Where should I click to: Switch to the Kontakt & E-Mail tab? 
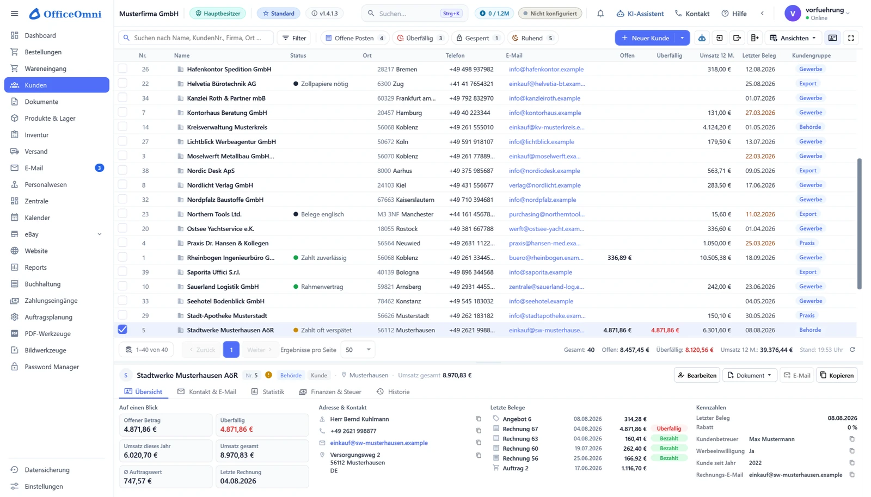point(206,392)
